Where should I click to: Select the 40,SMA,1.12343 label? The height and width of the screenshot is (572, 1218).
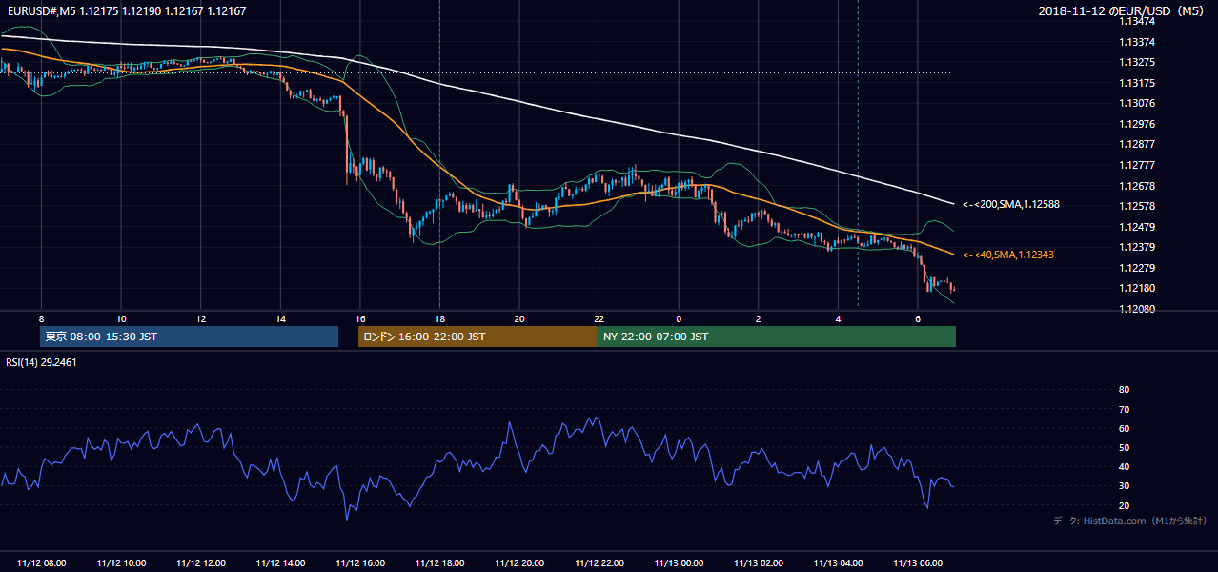(x=1008, y=255)
